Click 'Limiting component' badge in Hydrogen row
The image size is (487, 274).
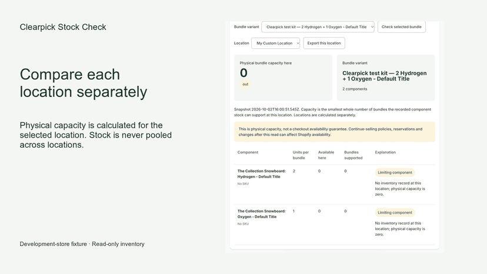point(395,172)
